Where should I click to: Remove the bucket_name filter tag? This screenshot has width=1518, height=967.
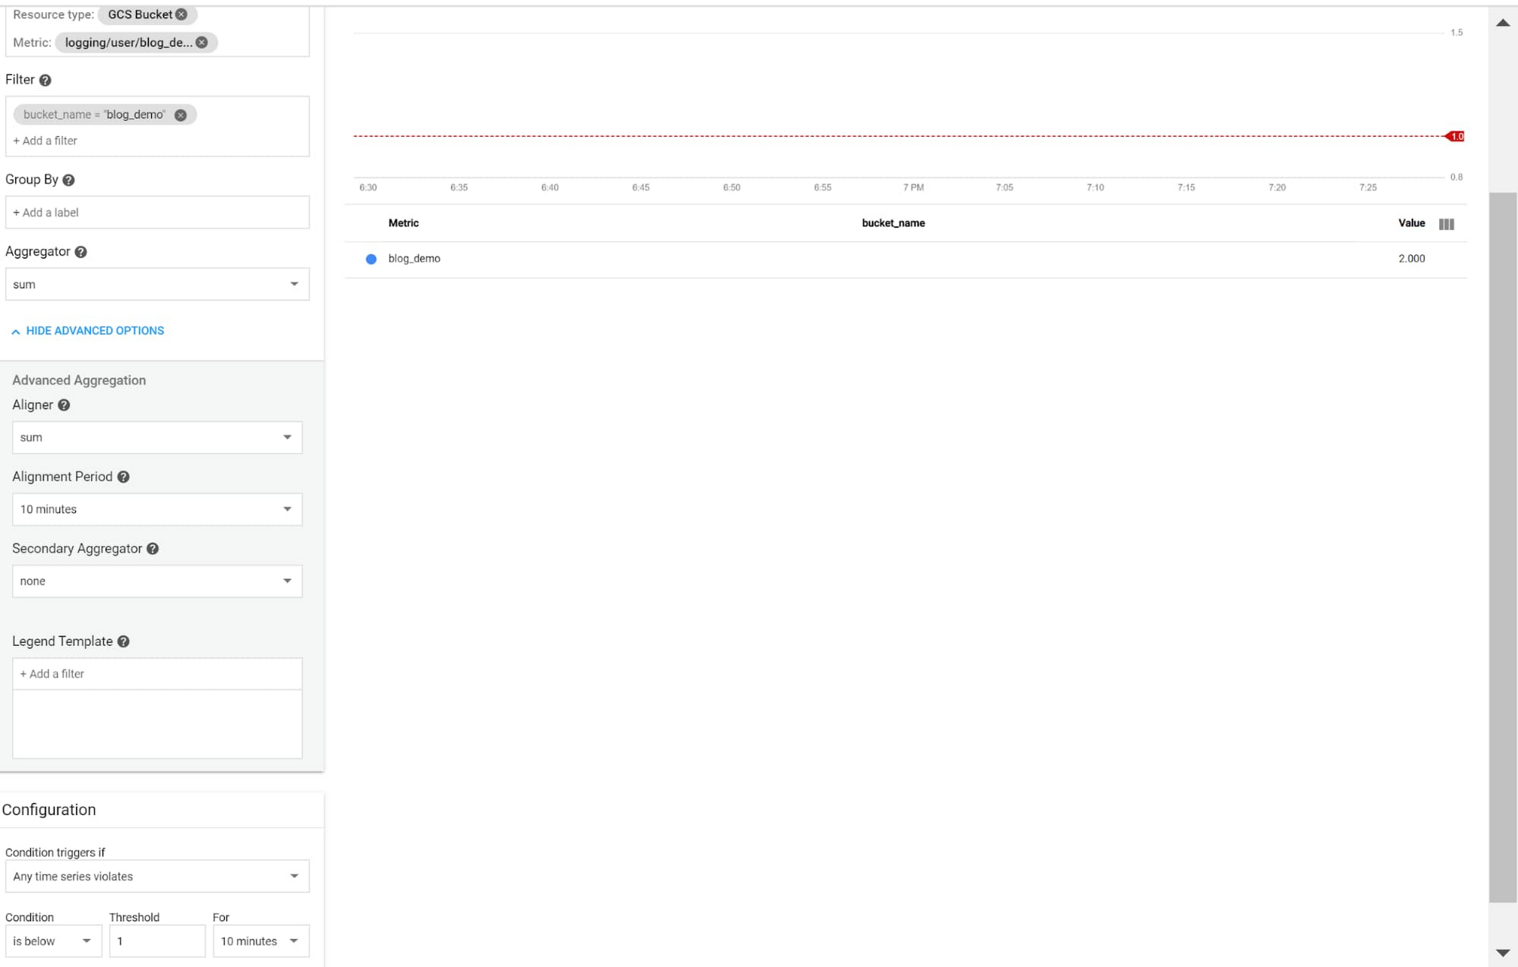point(179,114)
